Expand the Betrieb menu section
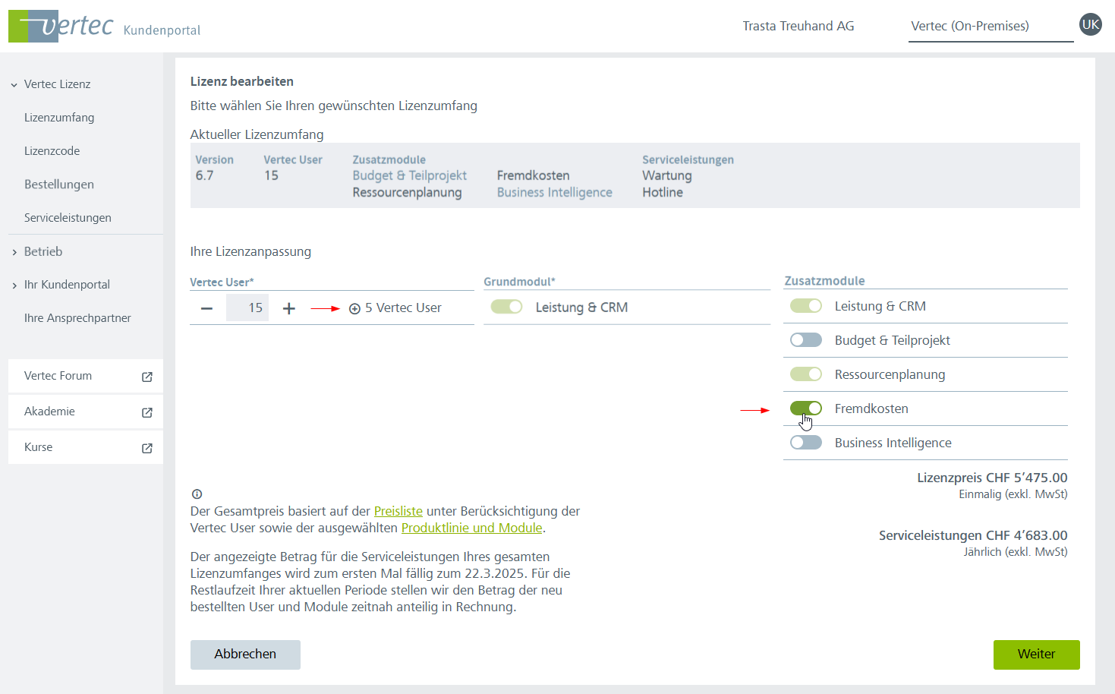The width and height of the screenshot is (1115, 694). click(x=14, y=252)
